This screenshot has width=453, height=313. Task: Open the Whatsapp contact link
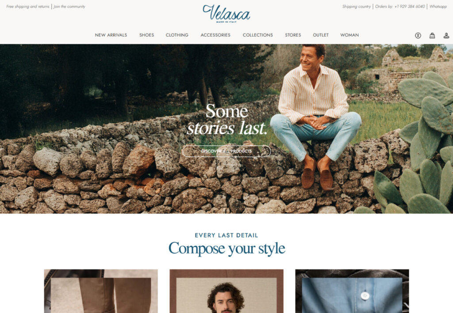(438, 6)
